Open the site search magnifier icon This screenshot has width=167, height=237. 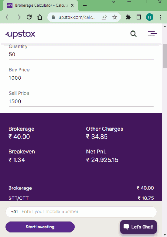pyautogui.click(x=133, y=34)
